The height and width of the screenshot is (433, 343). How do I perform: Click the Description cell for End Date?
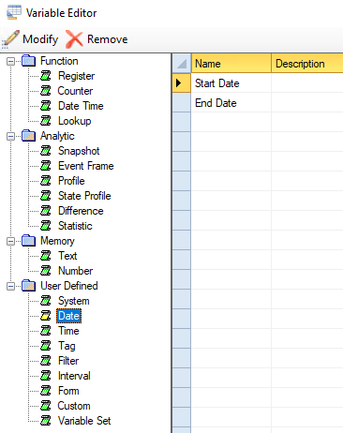pos(307,102)
